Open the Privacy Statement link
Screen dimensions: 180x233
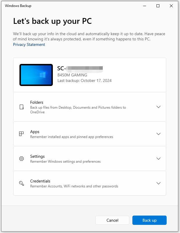pos(29,45)
